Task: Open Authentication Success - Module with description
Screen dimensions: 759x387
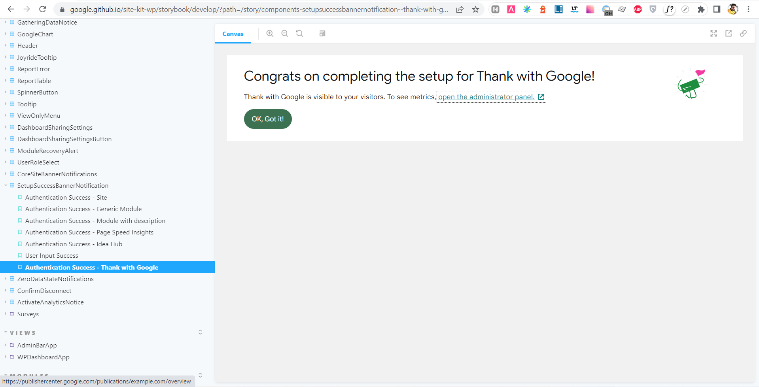Action: coord(95,221)
